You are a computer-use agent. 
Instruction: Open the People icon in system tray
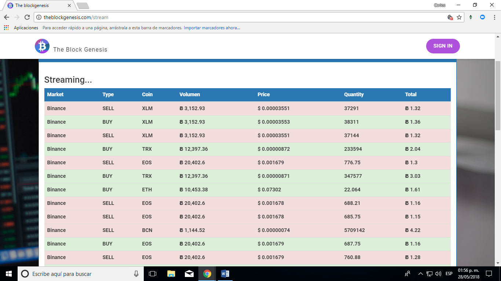407,274
